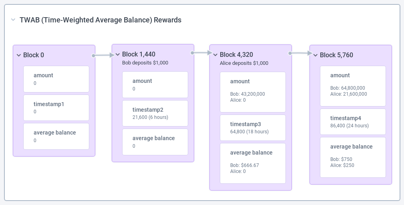The image size is (404, 205).
Task: Click the 'Alice: 0' amount in Block 4,320
Action: point(238,100)
